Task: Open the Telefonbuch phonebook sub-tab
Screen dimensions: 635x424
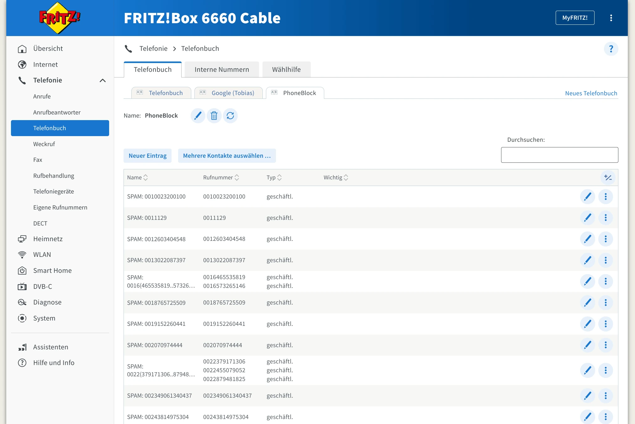Action: pyautogui.click(x=161, y=93)
